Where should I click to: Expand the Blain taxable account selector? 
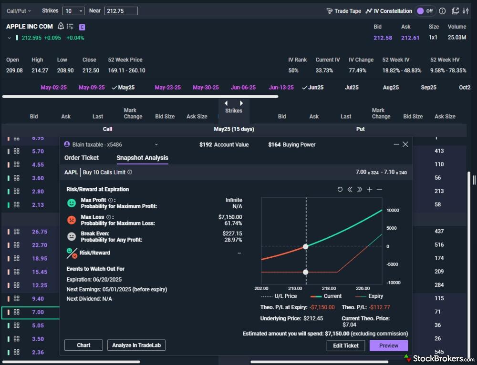coord(156,144)
